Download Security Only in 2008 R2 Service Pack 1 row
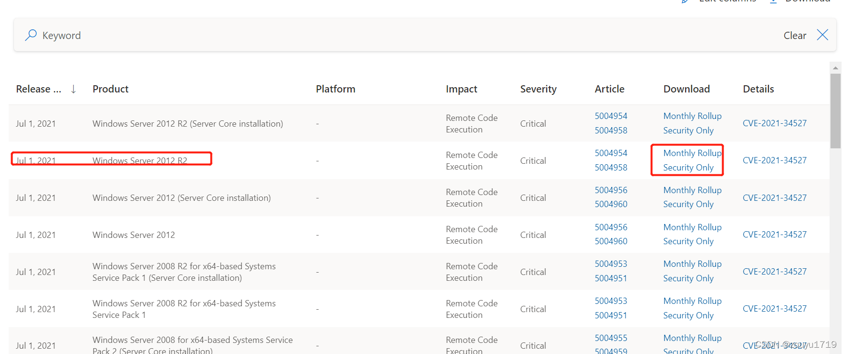Screen dimensions: 844x354 click(x=688, y=315)
